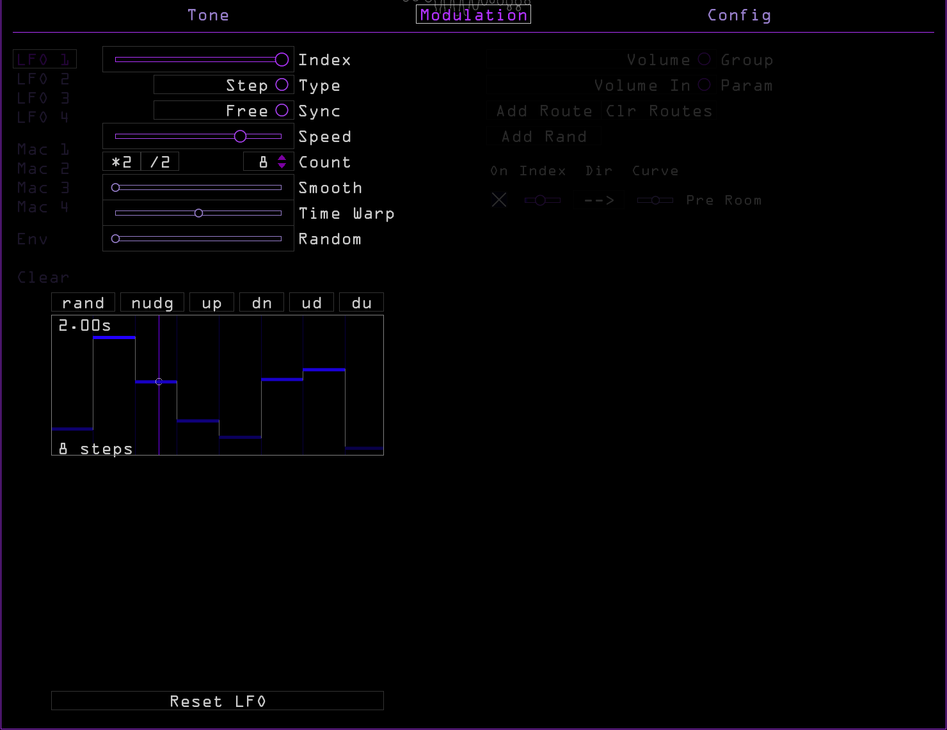Click the playhead point in the step graph
The image size is (947, 730).
[x=159, y=381]
